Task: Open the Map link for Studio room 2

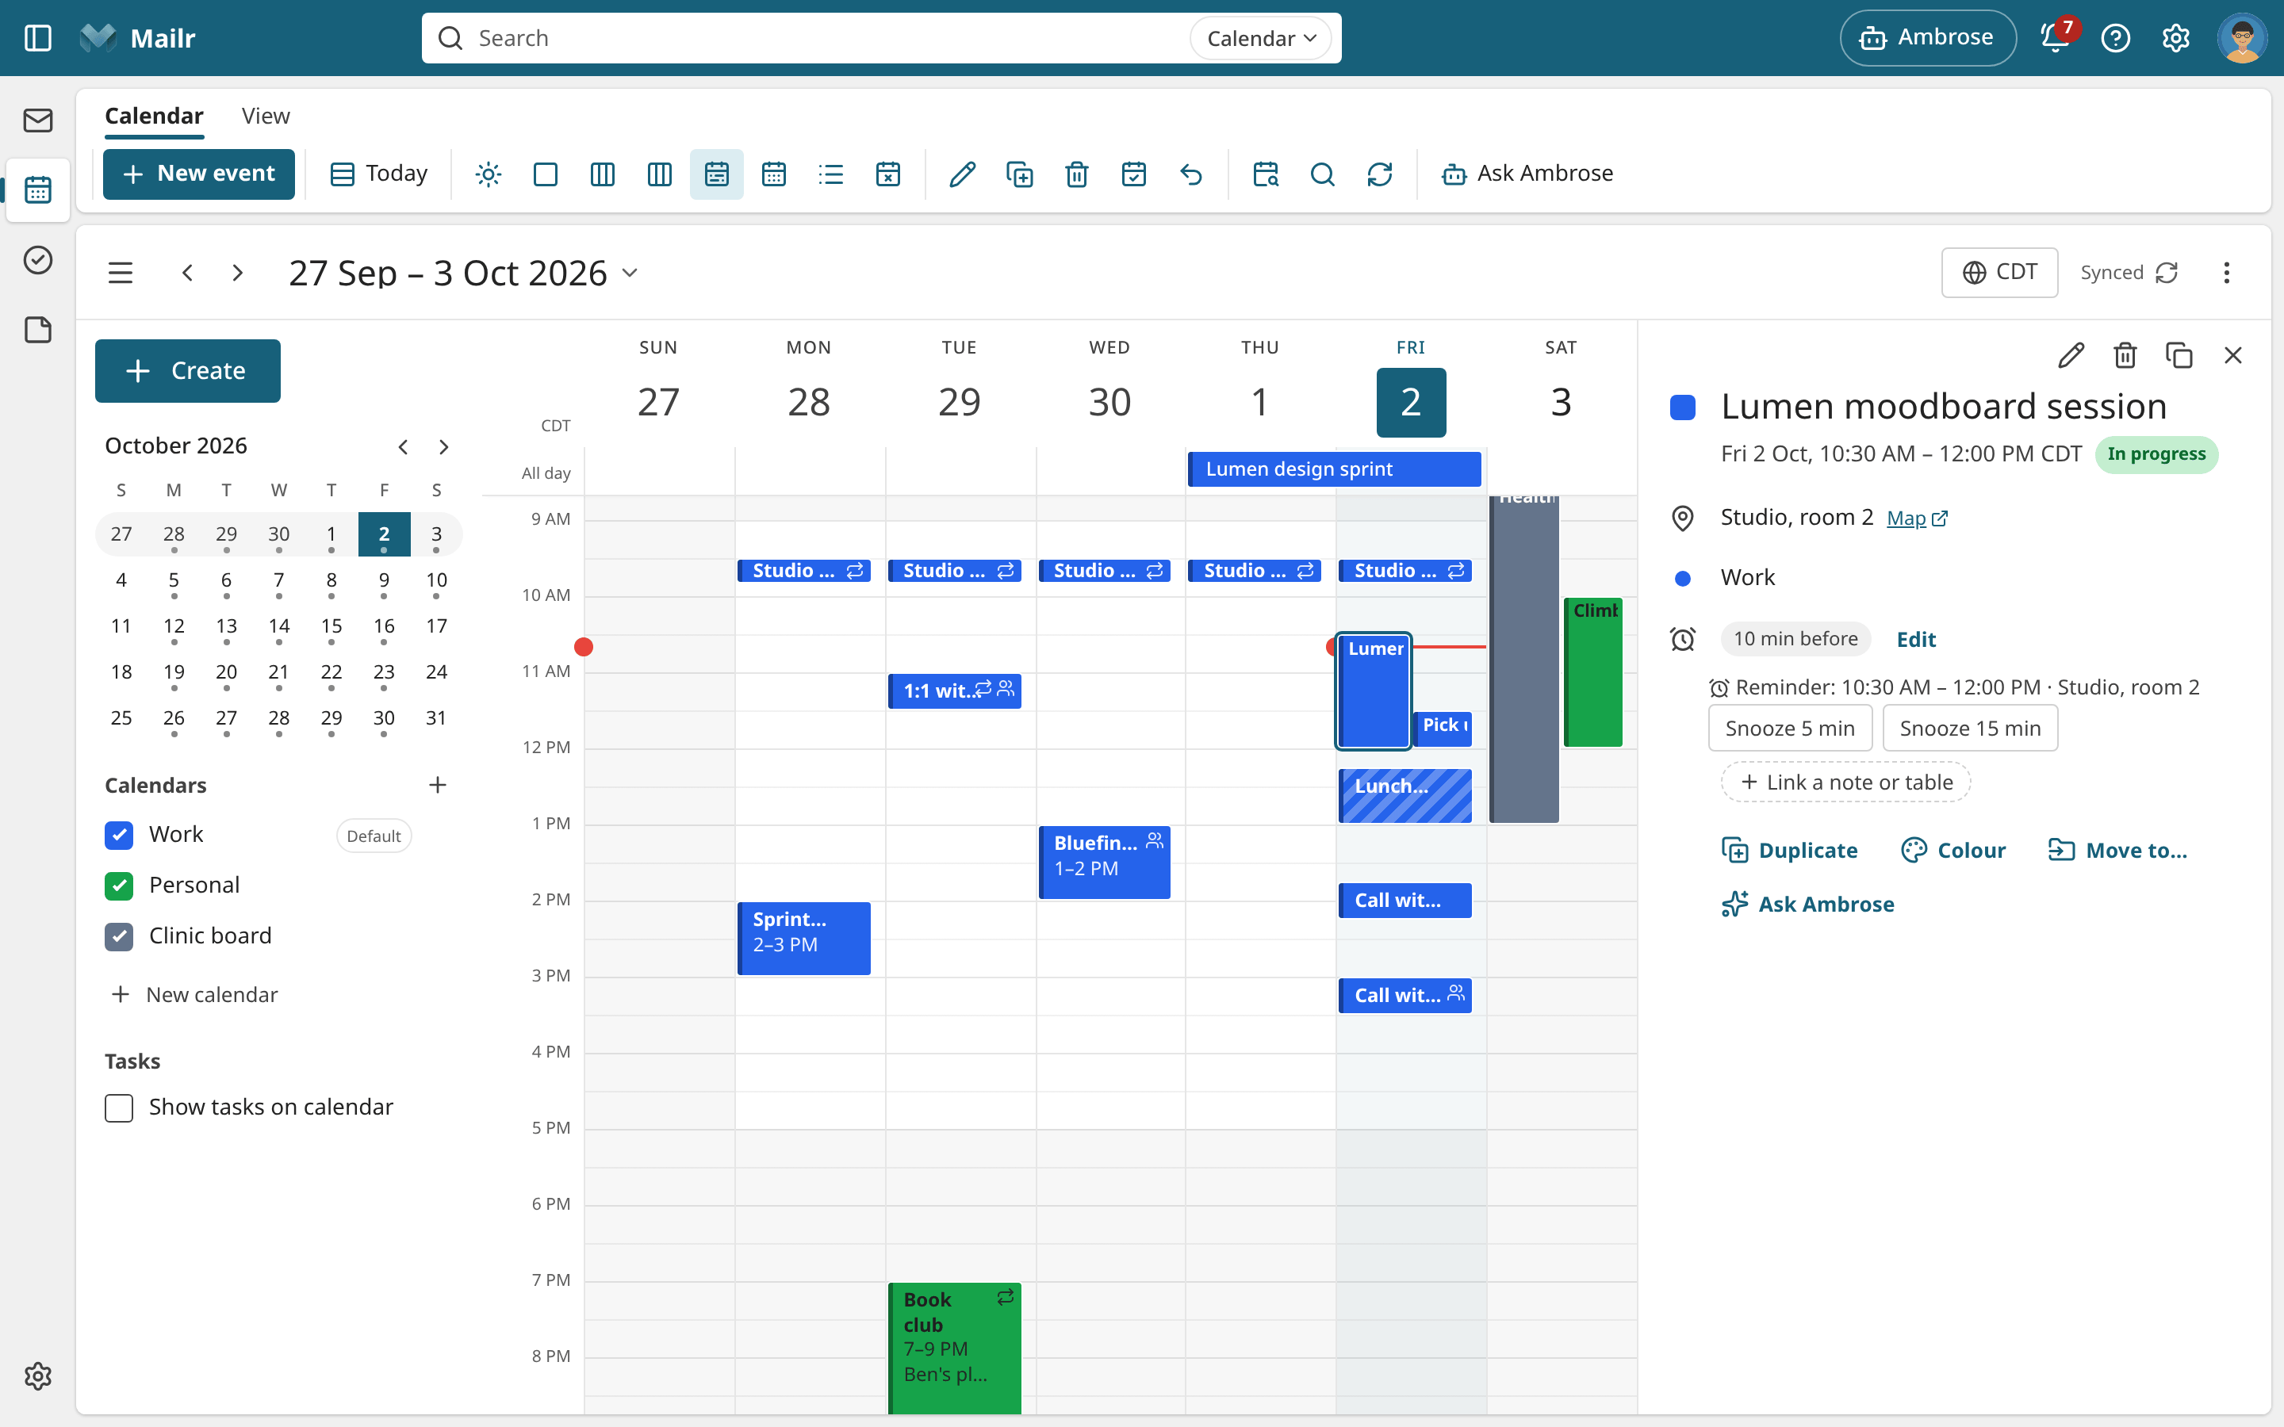Action: pyautogui.click(x=1916, y=518)
